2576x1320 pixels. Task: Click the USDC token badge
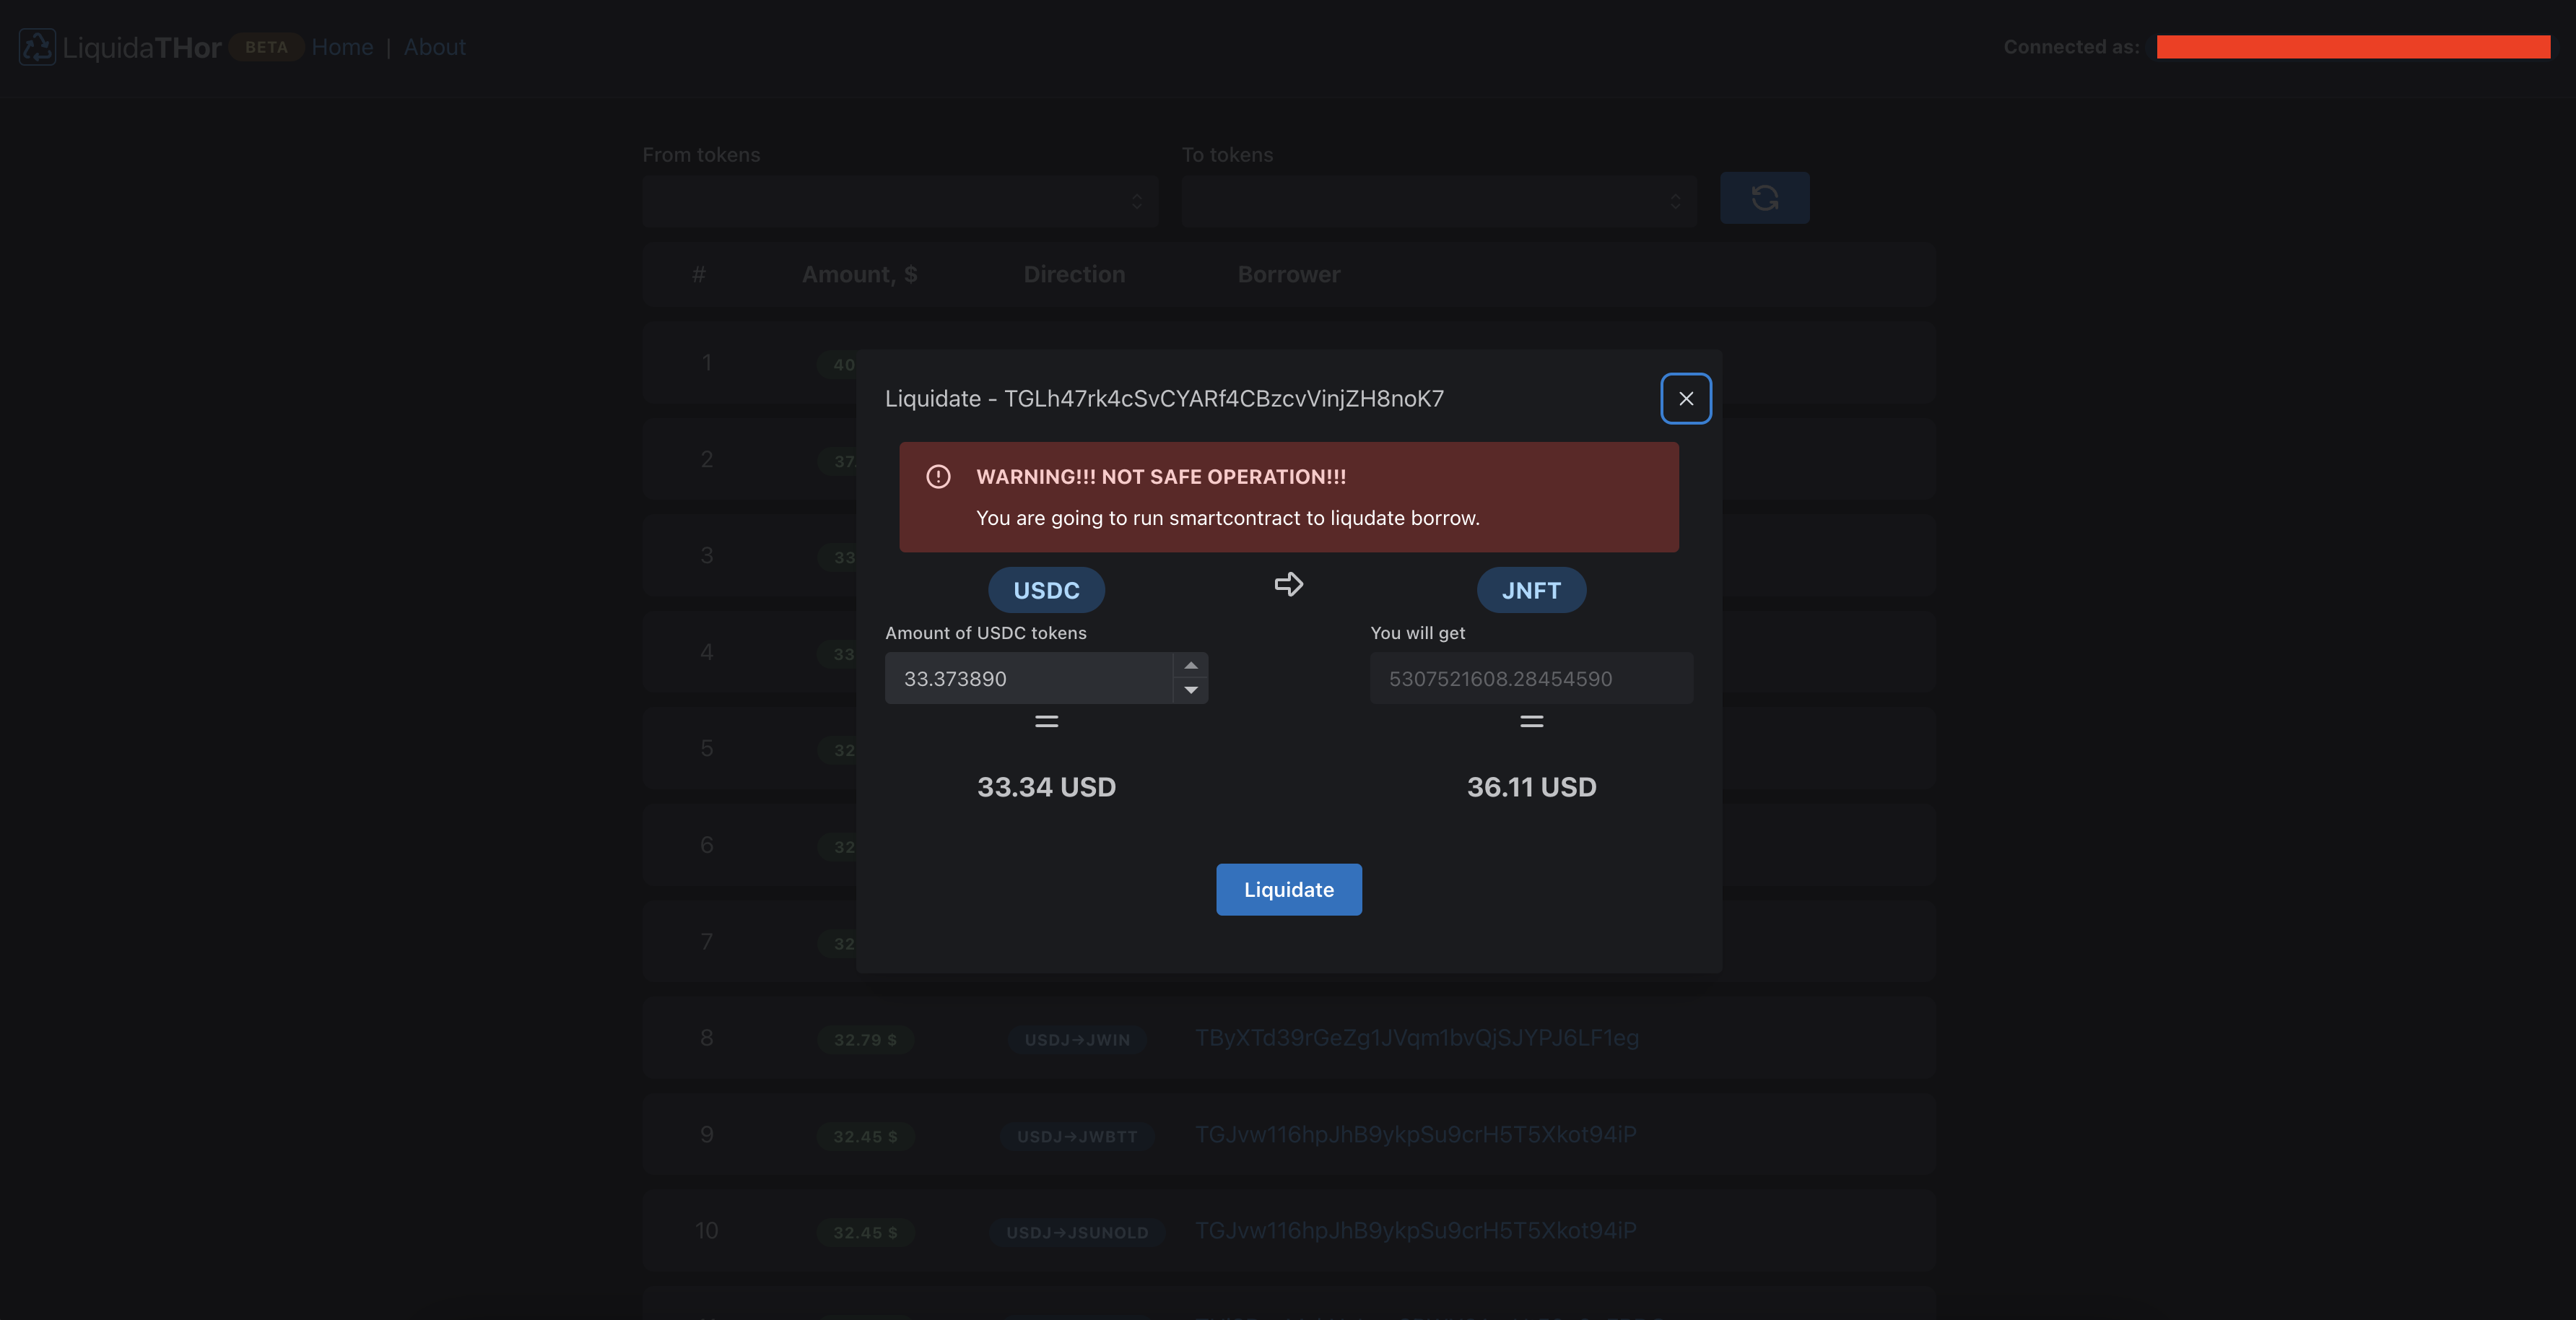[x=1046, y=590]
